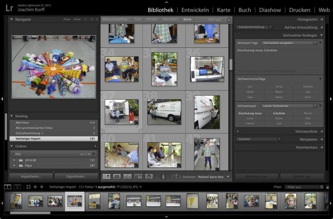Hide filmstrip with bottom arrow
This screenshot has height=219, width=333.
coord(166,217)
